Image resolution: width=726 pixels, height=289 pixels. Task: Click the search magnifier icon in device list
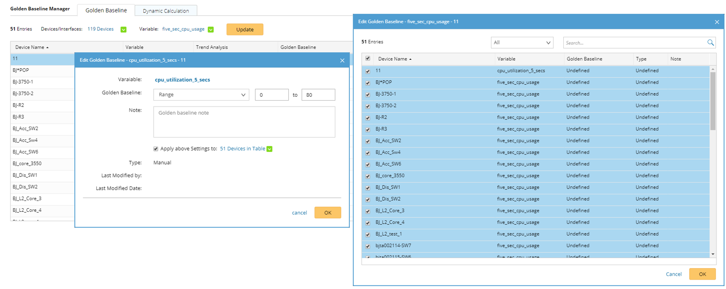pyautogui.click(x=711, y=43)
